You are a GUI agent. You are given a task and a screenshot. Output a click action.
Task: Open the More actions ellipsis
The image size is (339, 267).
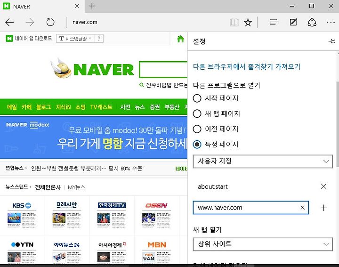coord(331,22)
